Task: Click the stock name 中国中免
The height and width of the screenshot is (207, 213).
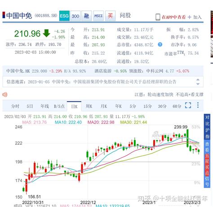Action: pyautogui.click(x=19, y=15)
